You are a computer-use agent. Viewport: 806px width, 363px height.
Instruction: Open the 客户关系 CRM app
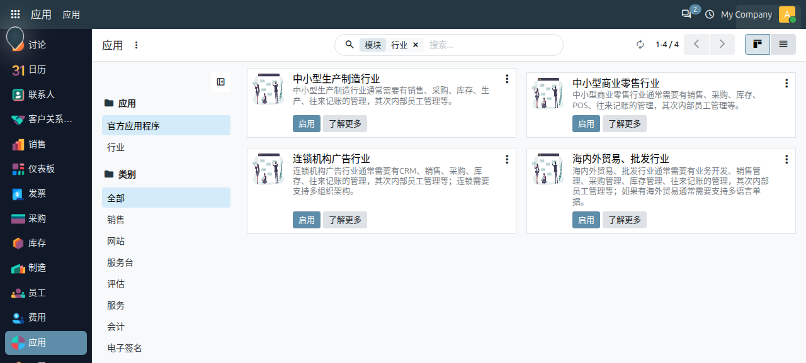[46, 120]
